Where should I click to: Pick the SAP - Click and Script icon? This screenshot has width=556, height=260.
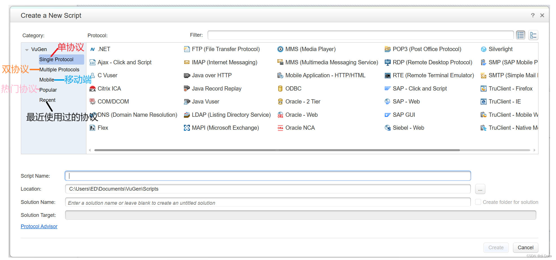coord(388,89)
